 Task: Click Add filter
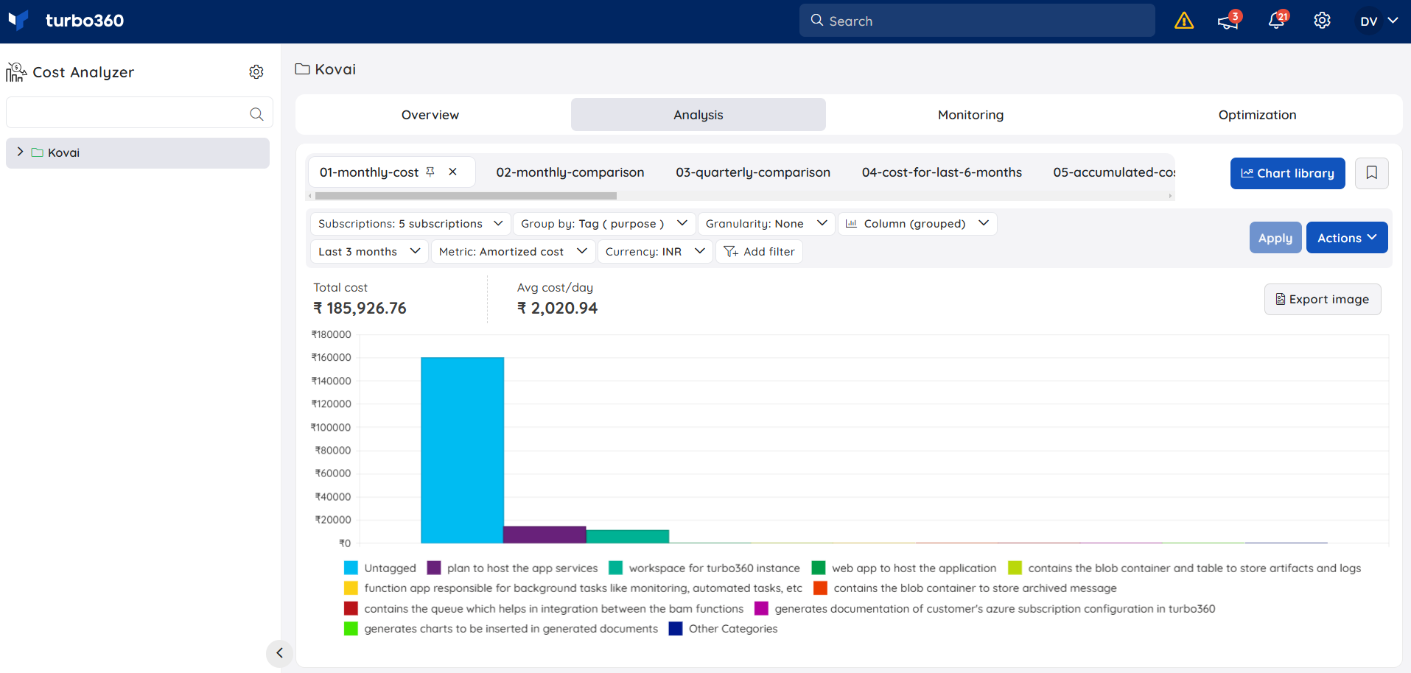tap(759, 252)
